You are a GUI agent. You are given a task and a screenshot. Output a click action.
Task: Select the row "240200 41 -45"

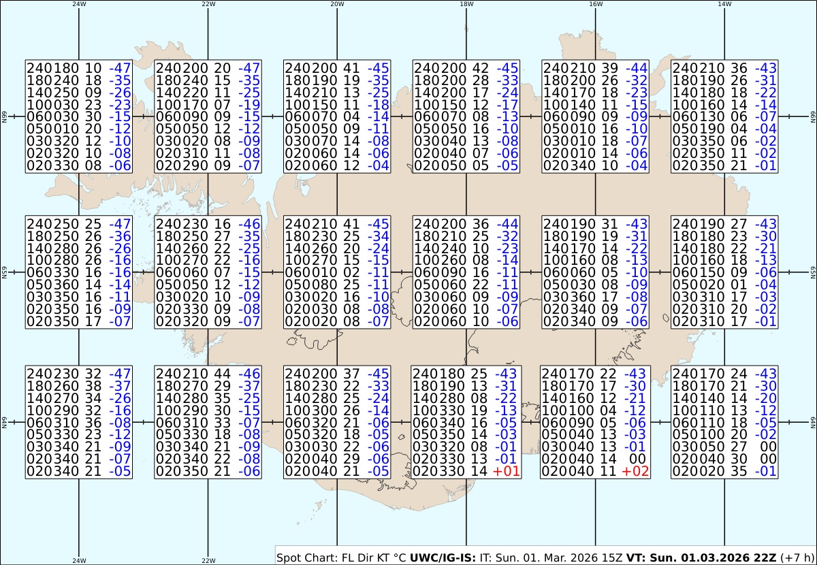point(337,67)
